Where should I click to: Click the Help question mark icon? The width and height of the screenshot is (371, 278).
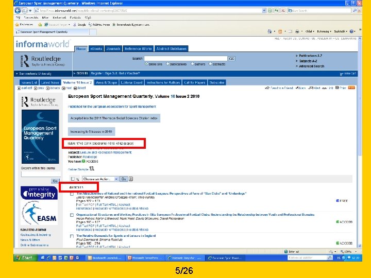pyautogui.click(x=351, y=31)
